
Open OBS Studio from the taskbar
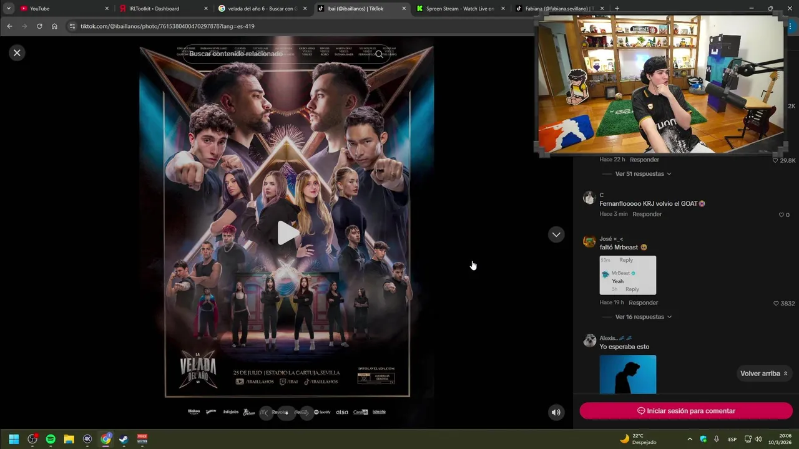pos(32,439)
